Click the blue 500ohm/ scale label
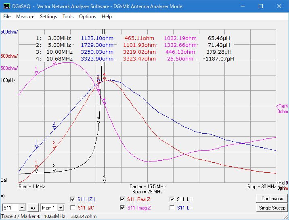This screenshot has width=289, height=220. pyautogui.click(x=9, y=32)
